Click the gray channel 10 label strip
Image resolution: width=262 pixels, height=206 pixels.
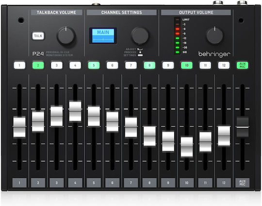tap(187, 183)
